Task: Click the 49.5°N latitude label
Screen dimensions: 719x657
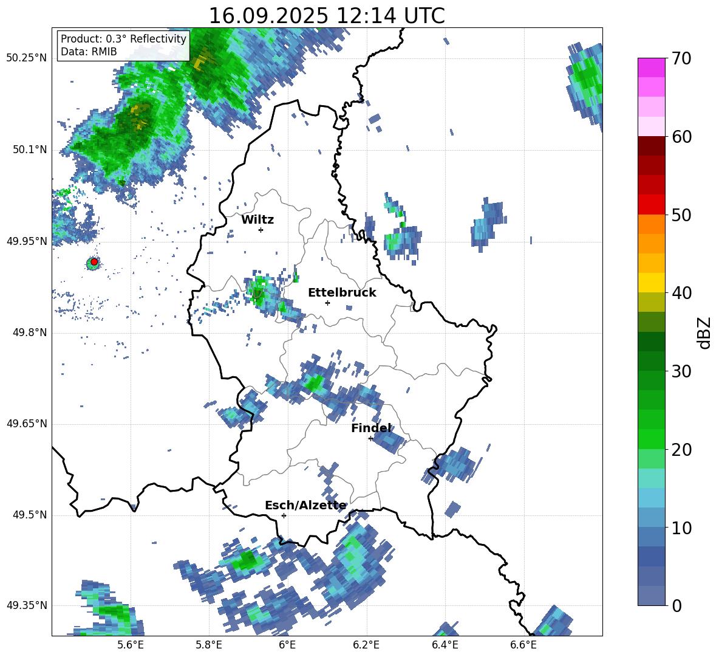Action: [29, 515]
